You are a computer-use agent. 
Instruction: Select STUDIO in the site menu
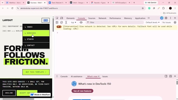(36, 39)
